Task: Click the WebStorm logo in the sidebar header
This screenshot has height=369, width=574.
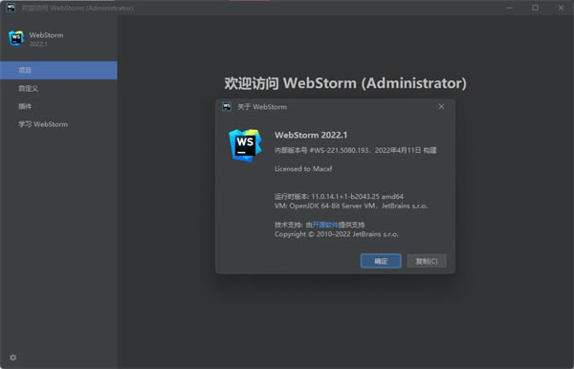Action: 16,38
